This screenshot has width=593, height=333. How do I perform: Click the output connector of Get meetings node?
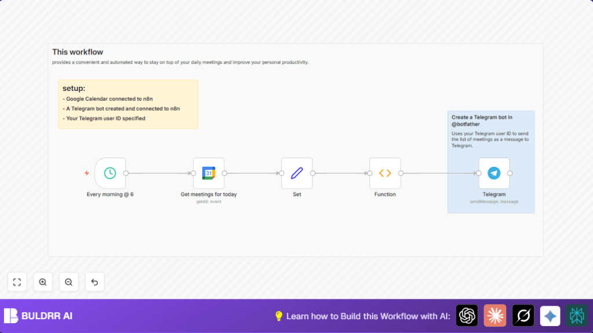tap(224, 173)
